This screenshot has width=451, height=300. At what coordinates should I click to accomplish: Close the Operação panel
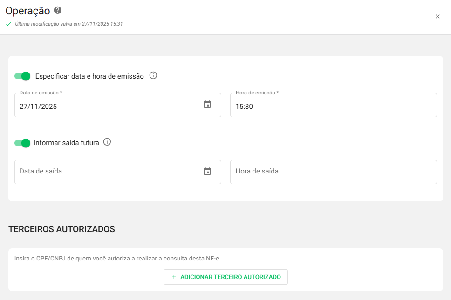[437, 17]
